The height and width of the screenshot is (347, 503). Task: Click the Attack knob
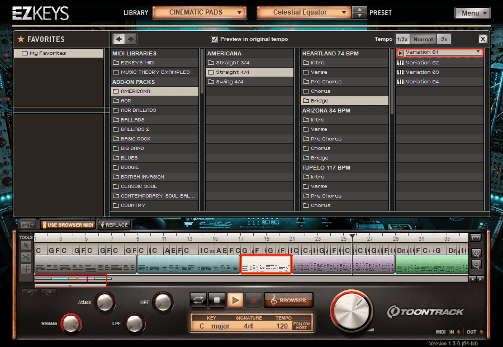pos(105,302)
